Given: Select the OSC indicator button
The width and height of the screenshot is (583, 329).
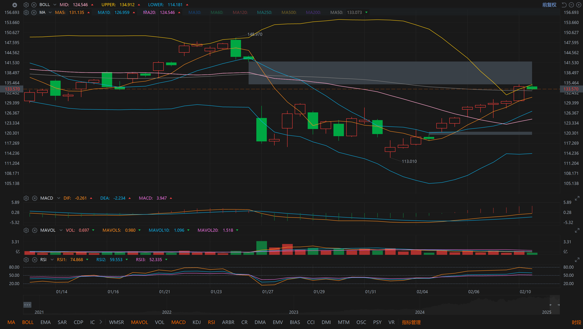Looking at the screenshot, I should pyautogui.click(x=361, y=322).
